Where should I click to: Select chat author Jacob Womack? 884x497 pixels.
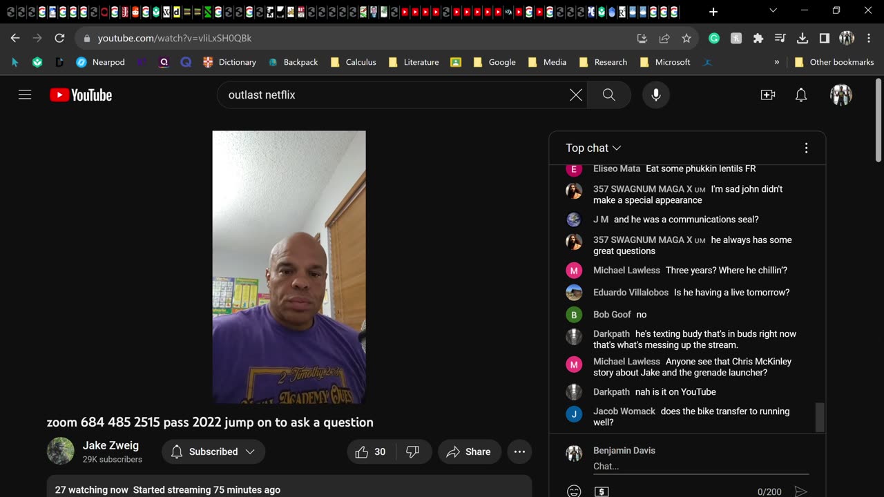624,411
